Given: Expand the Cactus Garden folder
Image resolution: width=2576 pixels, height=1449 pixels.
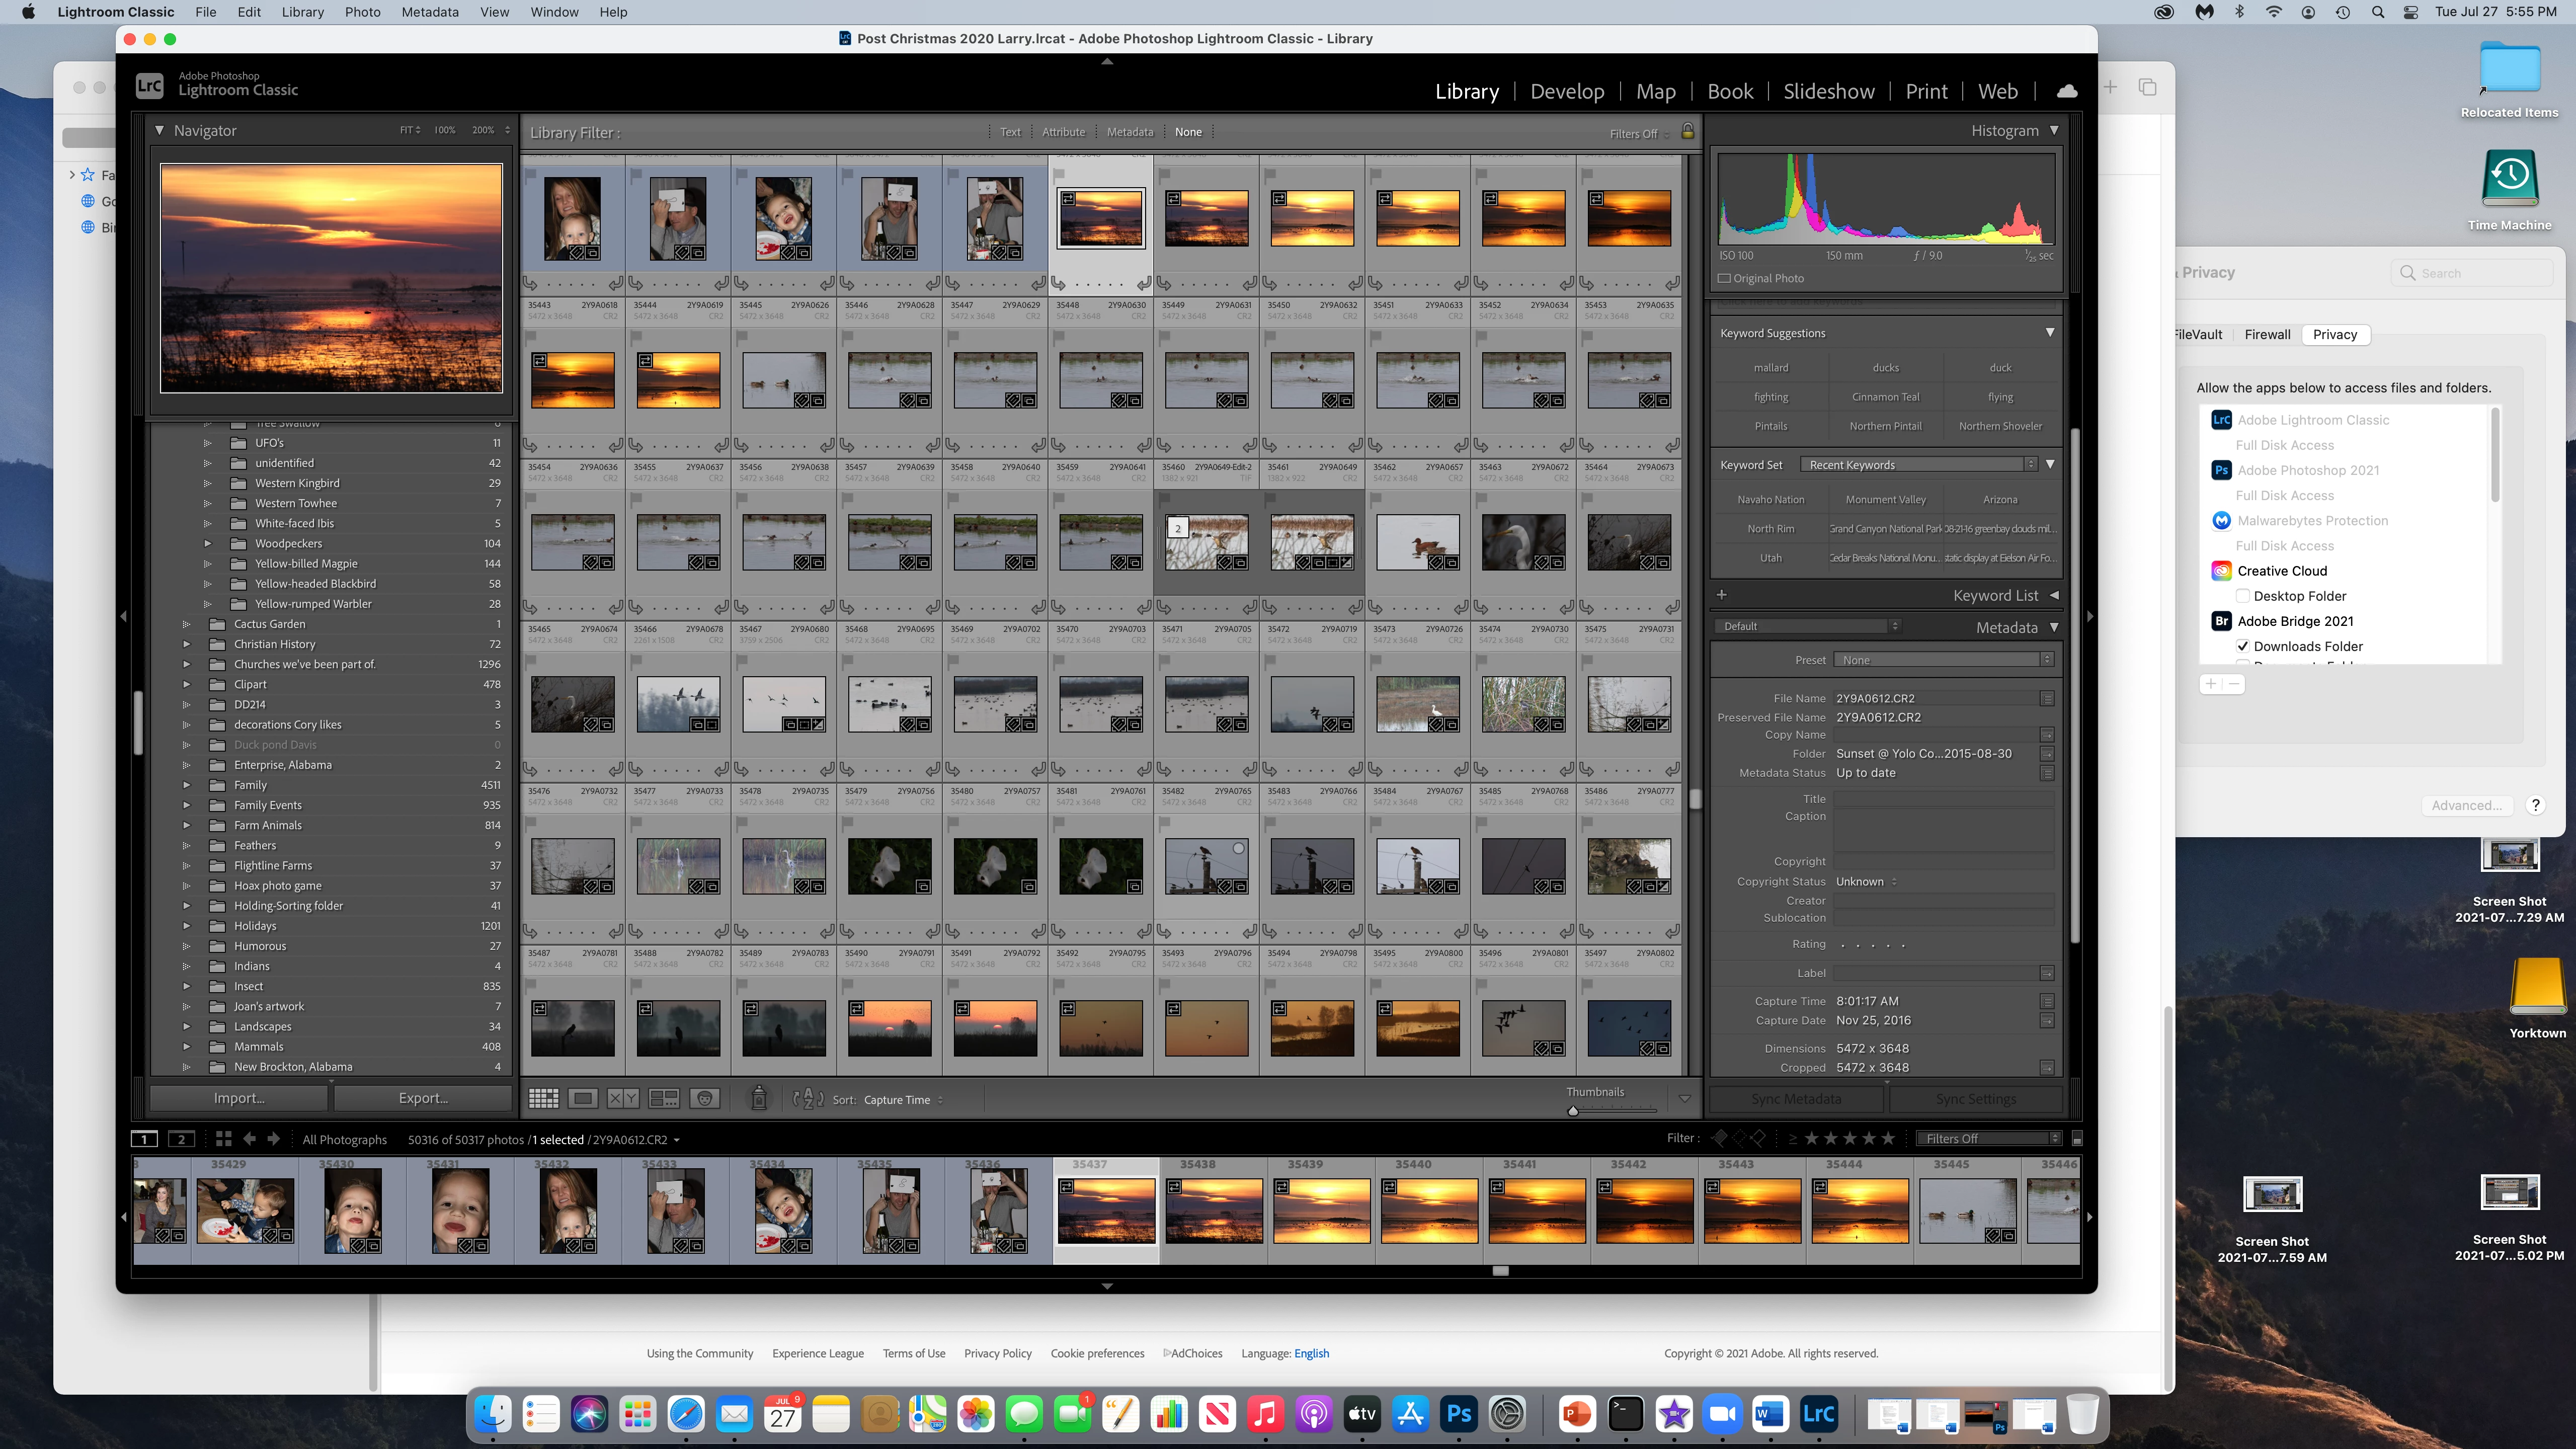Looking at the screenshot, I should (186, 624).
